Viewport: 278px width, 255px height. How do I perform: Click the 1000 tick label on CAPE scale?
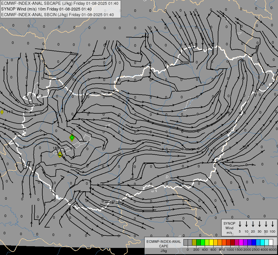click(x=230, y=250)
